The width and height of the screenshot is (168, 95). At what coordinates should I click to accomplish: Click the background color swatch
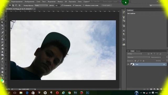(x=3, y=82)
